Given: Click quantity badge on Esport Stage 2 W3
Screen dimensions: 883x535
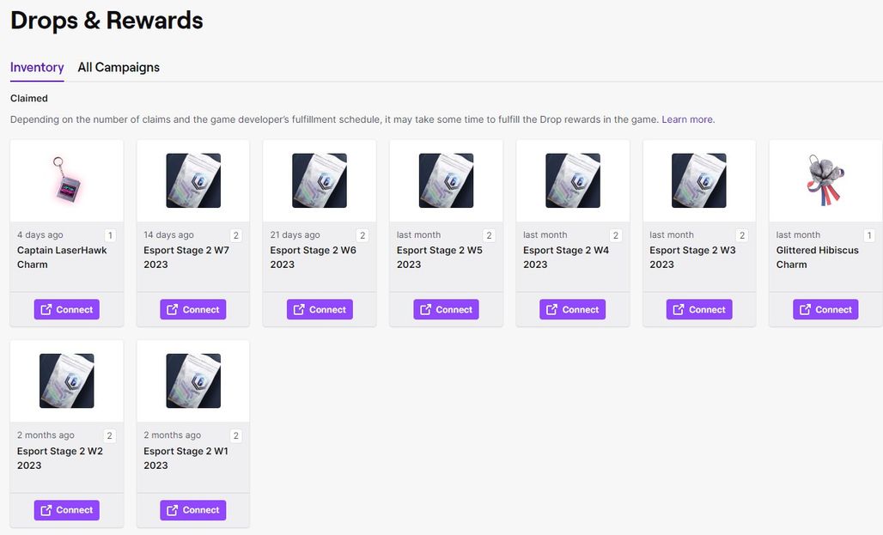Looking at the screenshot, I should pyautogui.click(x=742, y=235).
